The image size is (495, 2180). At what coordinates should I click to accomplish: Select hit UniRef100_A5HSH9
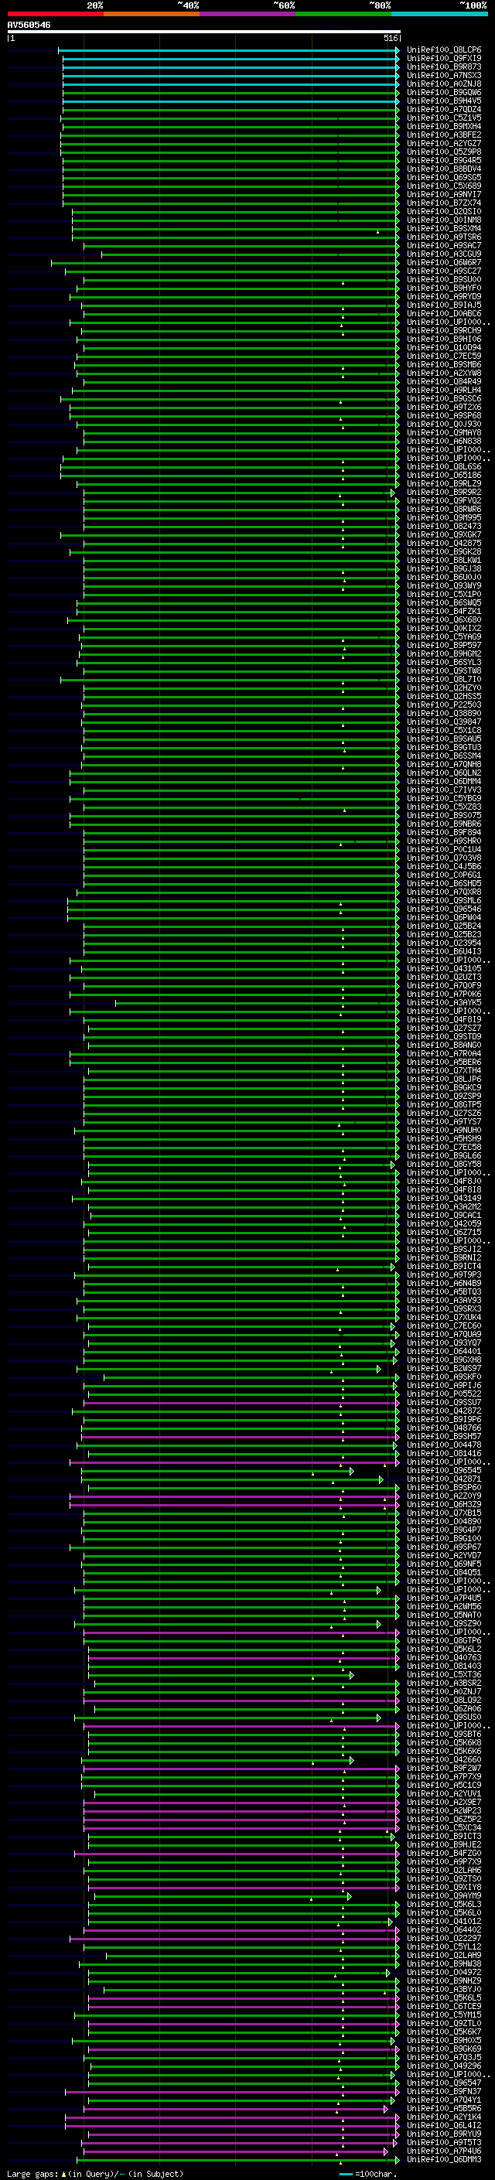click(443, 1138)
